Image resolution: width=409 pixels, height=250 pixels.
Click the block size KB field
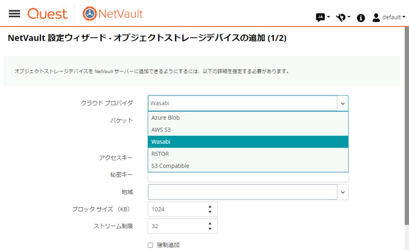pyautogui.click(x=176, y=209)
